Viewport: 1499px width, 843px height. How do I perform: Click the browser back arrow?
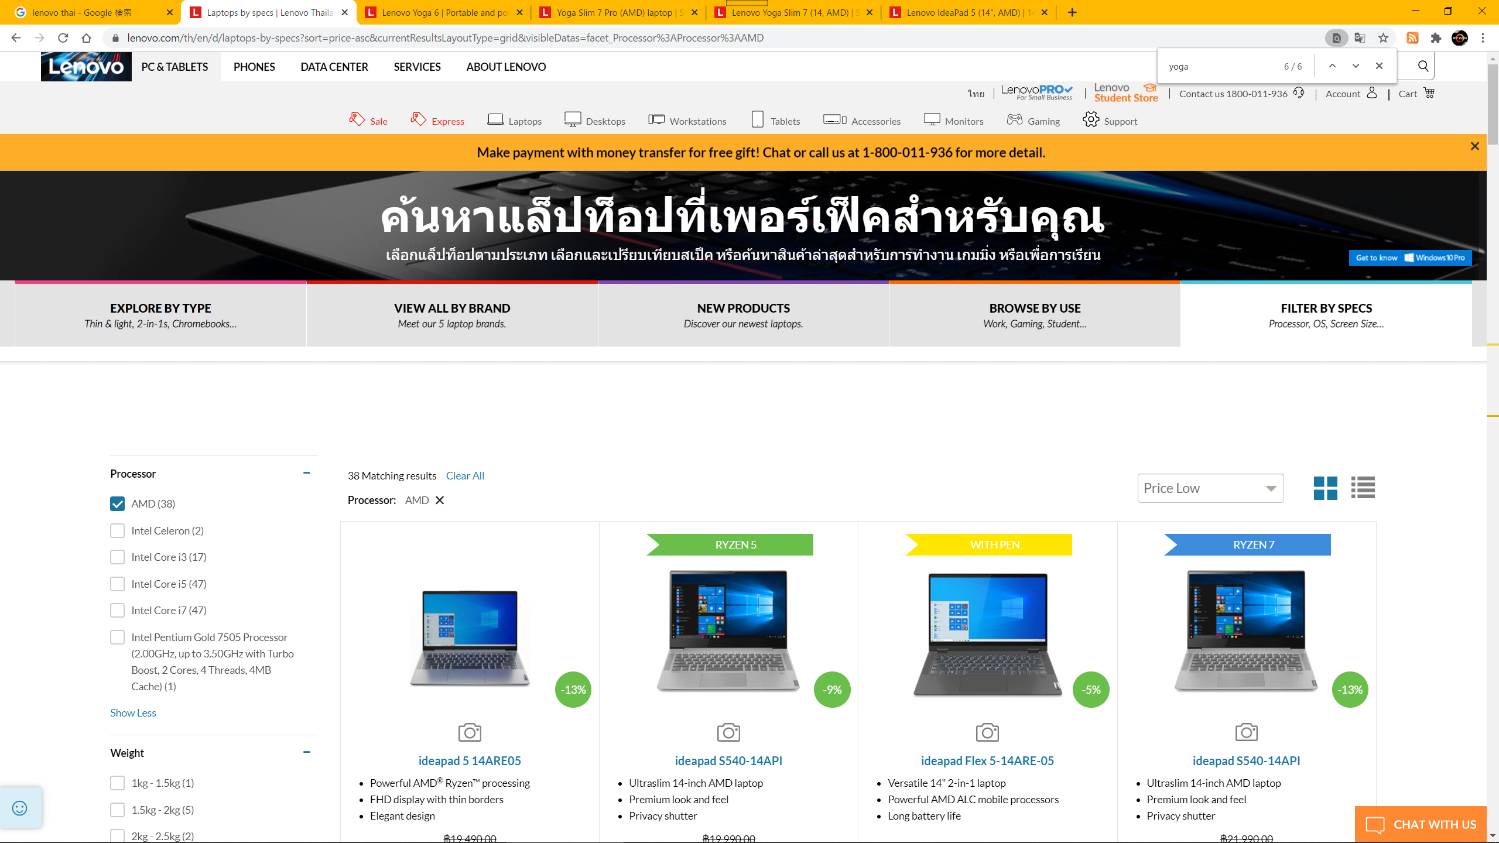tap(16, 38)
